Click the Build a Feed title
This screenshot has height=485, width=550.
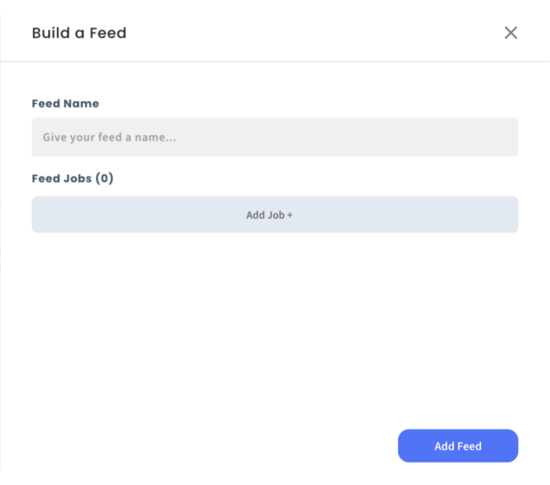(79, 33)
